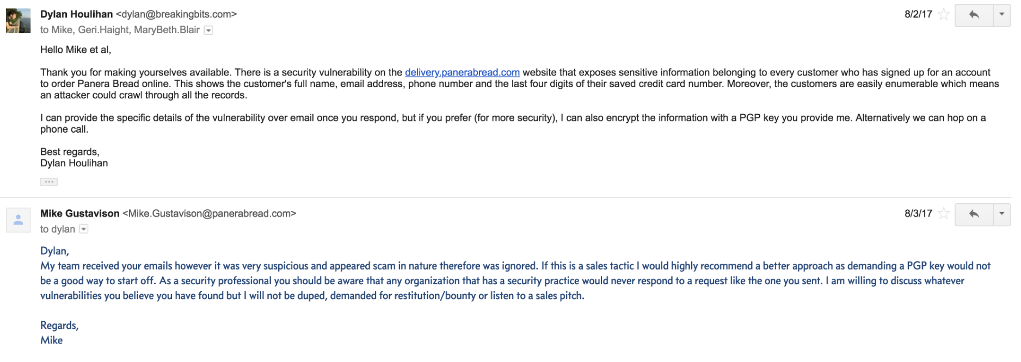
Task: Show recipient details for 'to Mike, Geri.Haight, MaryBeth.Blair'
Action: (x=208, y=30)
